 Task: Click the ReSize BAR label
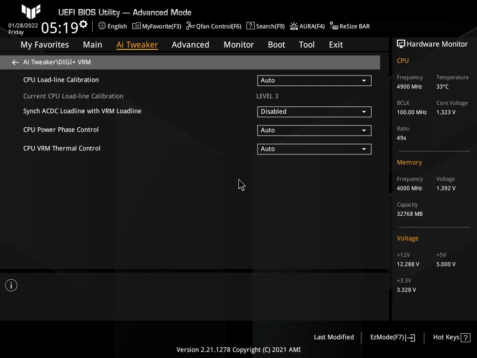pos(354,27)
